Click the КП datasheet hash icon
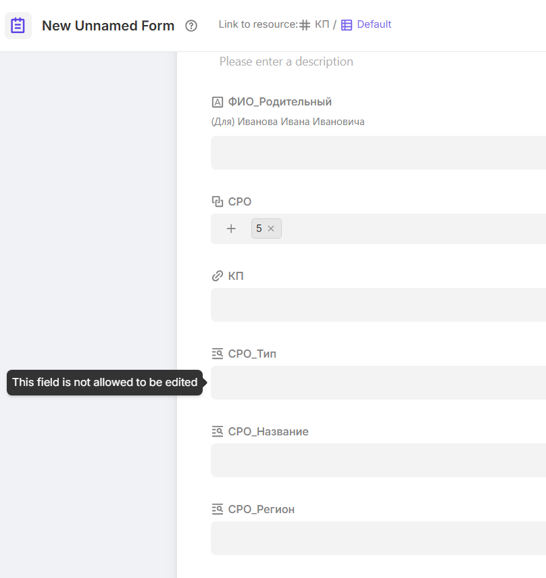 [x=305, y=25]
